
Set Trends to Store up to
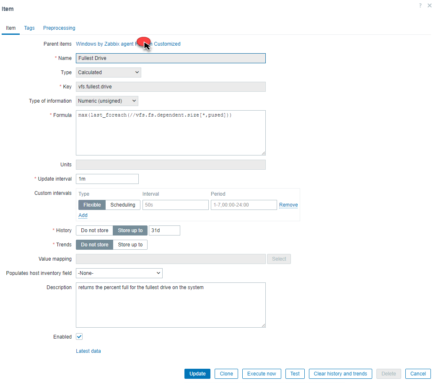pyautogui.click(x=130, y=244)
